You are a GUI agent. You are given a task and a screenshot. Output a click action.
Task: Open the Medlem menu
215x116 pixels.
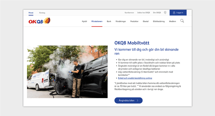tap(173, 21)
